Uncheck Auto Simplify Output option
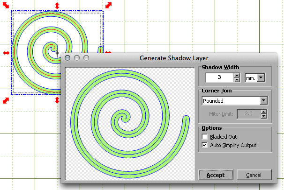 click(205, 145)
